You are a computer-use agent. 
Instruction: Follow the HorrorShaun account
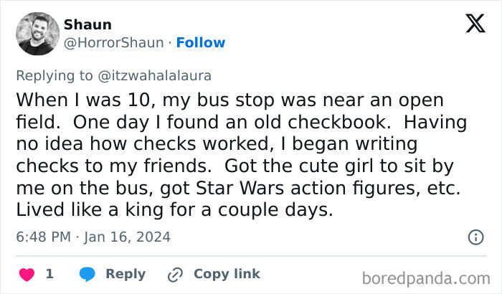[201, 42]
